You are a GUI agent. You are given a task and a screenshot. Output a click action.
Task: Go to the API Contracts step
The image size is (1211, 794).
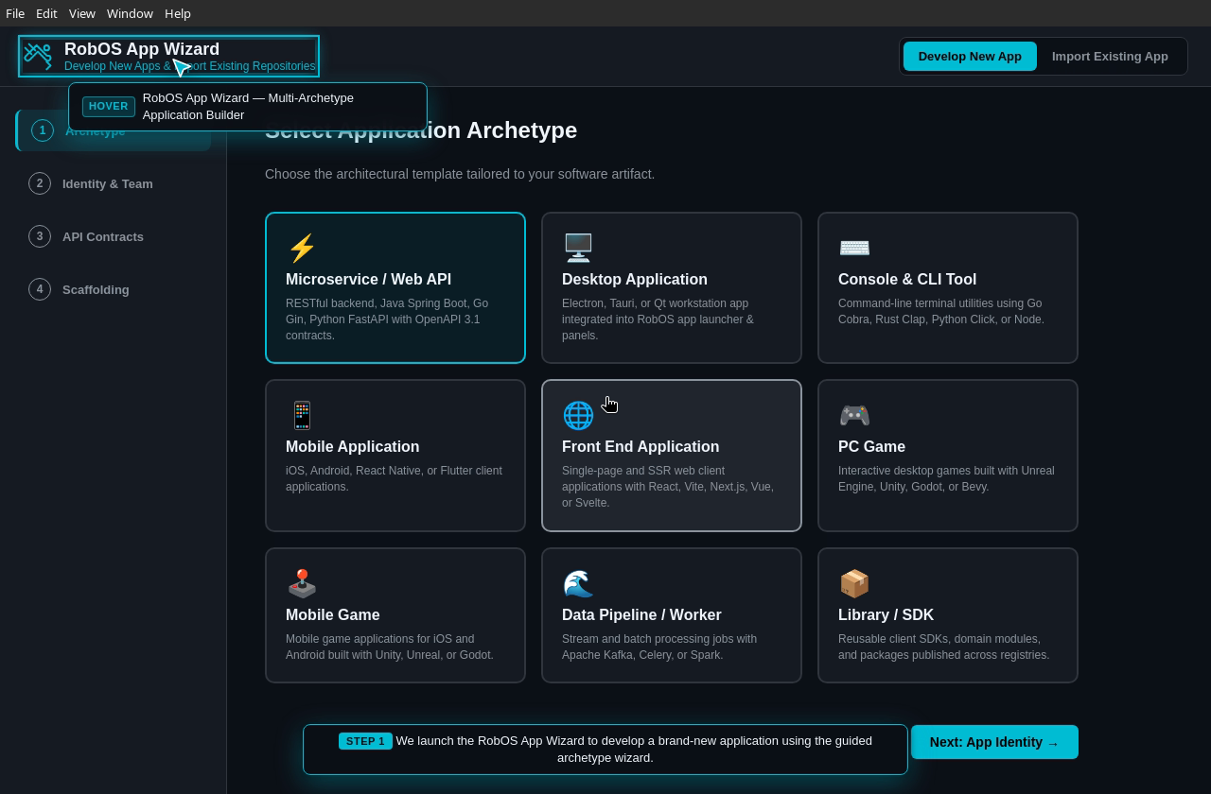pyautogui.click(x=113, y=236)
